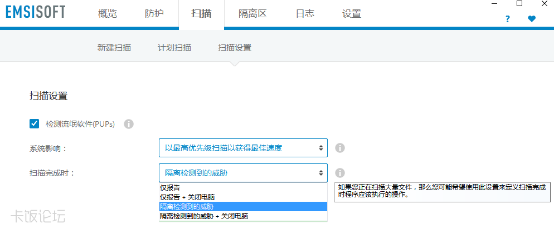This screenshot has height=229, width=554.
Task: Click the 新建扫描 sub-tab link
Action: [114, 48]
